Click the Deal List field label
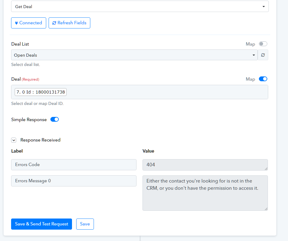This screenshot has width=288, height=241. 20,44
